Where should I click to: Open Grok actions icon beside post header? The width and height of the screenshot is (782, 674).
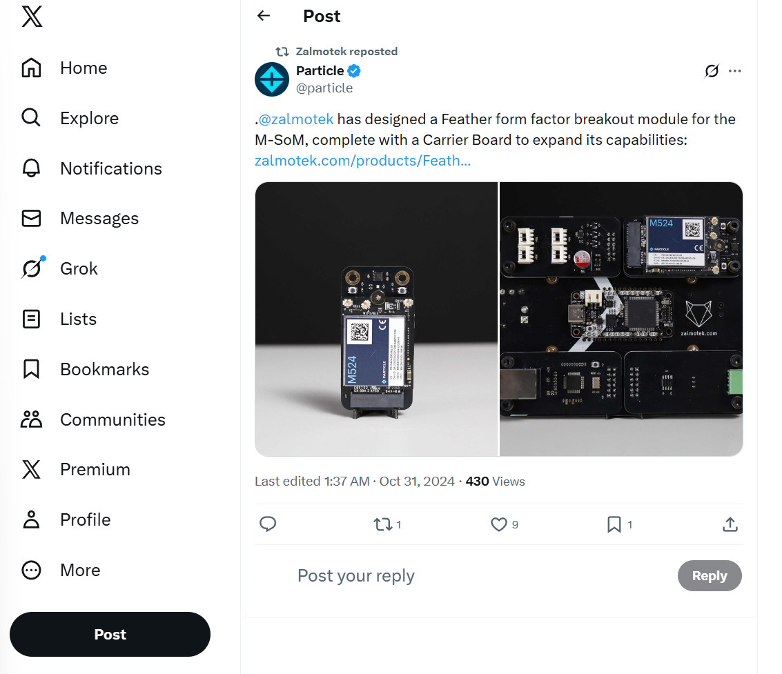click(712, 70)
